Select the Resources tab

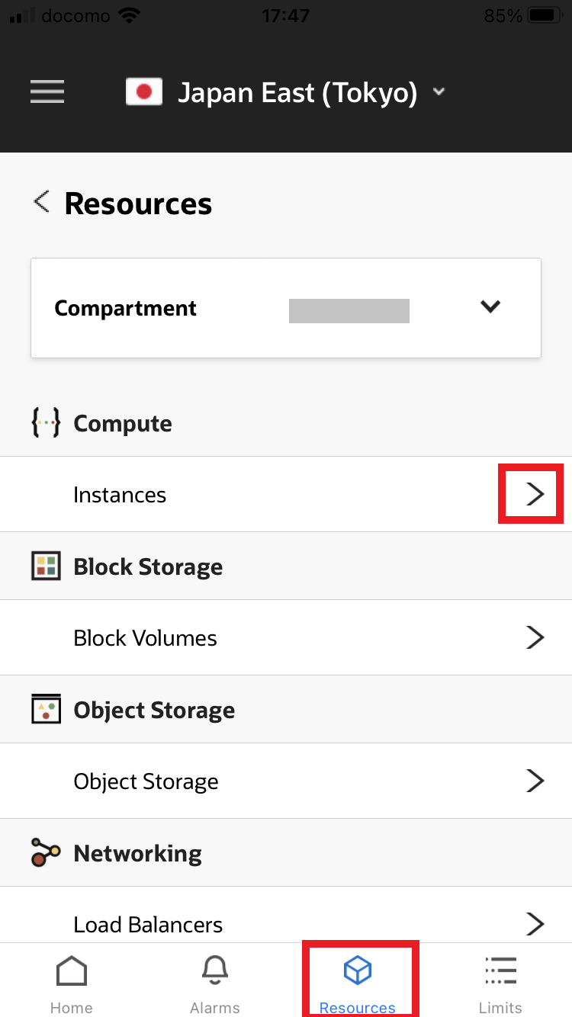pyautogui.click(x=358, y=985)
